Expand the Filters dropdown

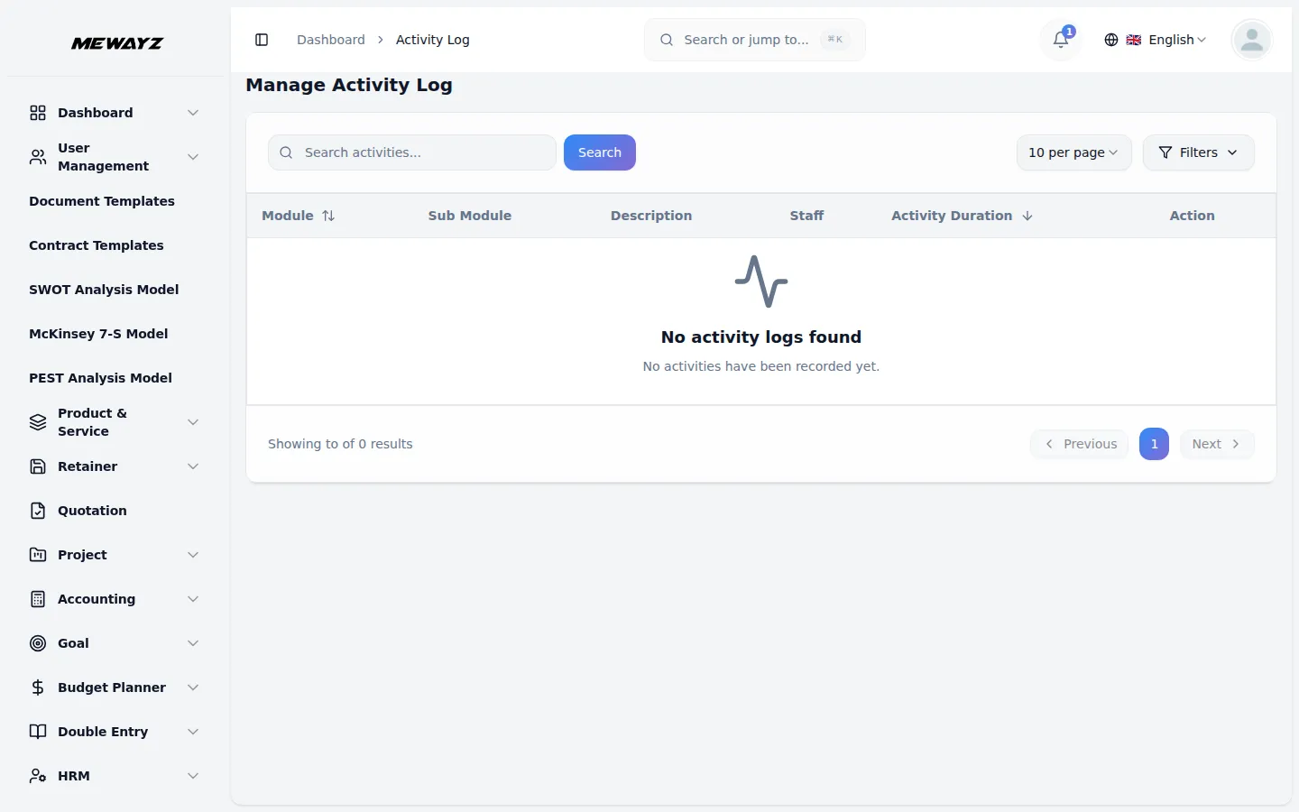pyautogui.click(x=1198, y=152)
